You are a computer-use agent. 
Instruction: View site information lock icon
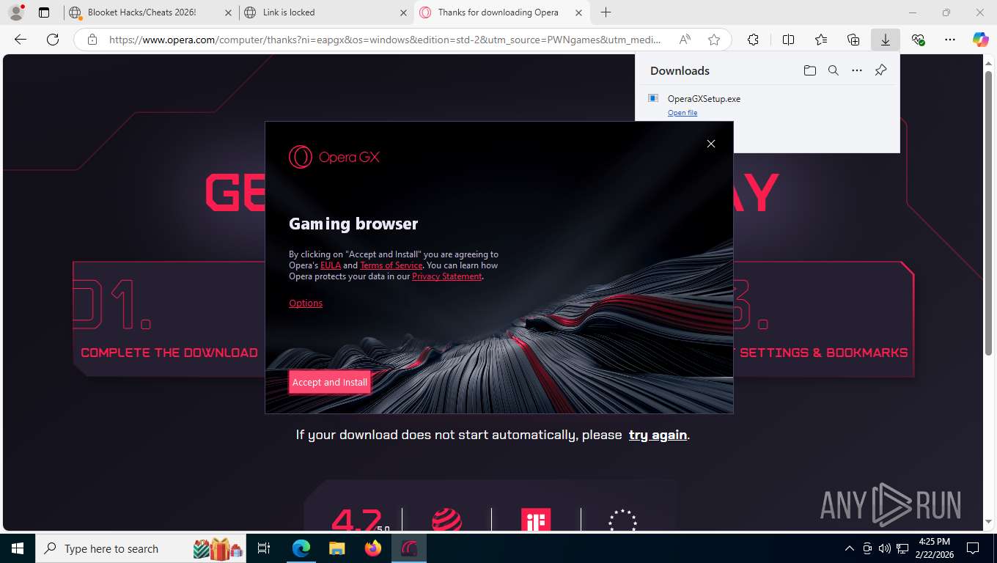[92, 40]
